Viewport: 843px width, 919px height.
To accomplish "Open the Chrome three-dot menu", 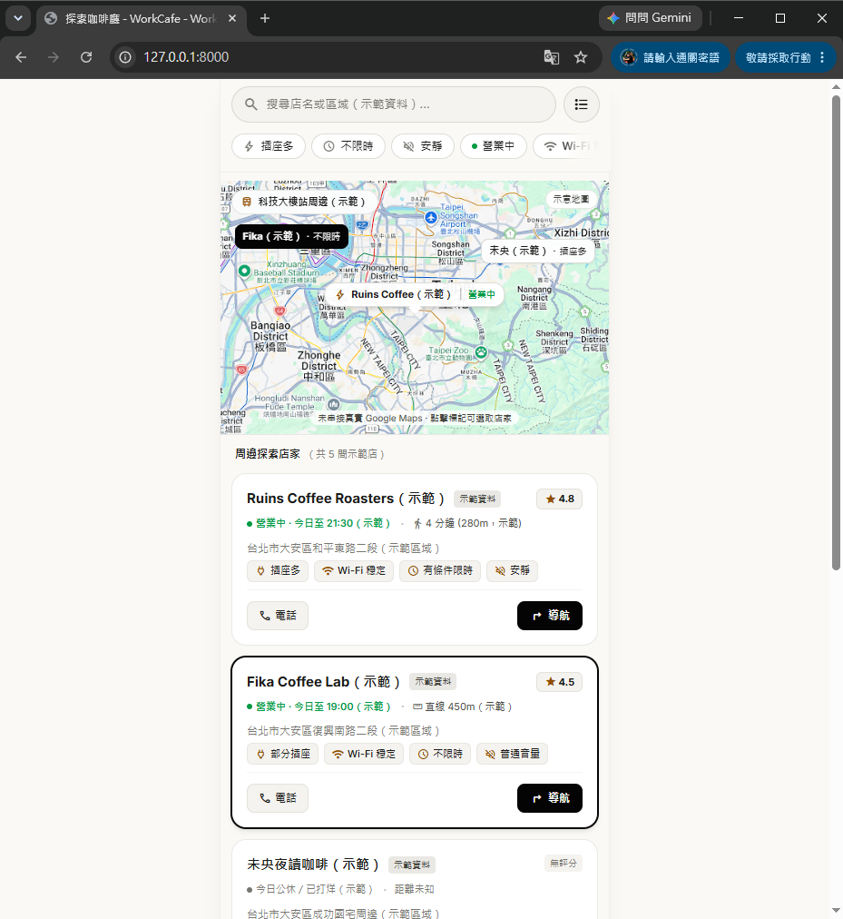I will [822, 57].
